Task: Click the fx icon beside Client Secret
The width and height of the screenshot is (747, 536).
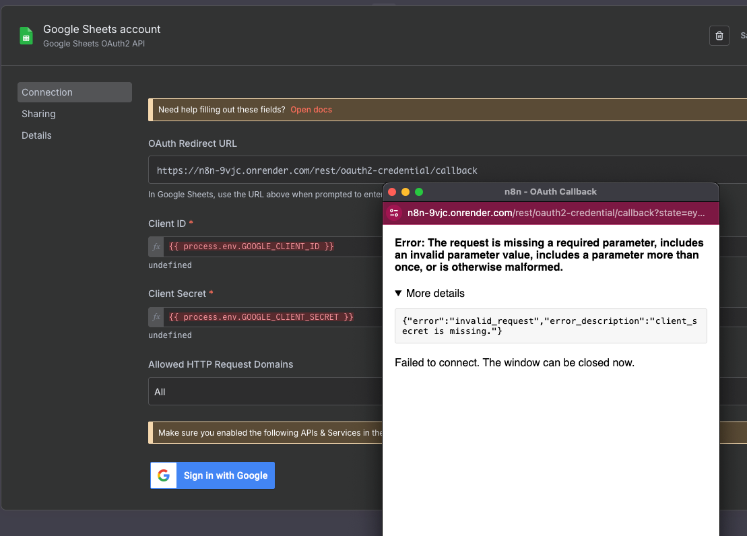Action: coord(156,316)
